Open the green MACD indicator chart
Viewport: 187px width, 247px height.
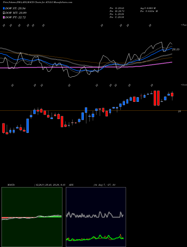(x=32, y=217)
